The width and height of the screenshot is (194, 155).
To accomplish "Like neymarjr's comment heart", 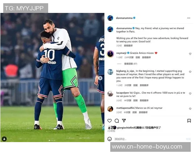I will (190, 54).
